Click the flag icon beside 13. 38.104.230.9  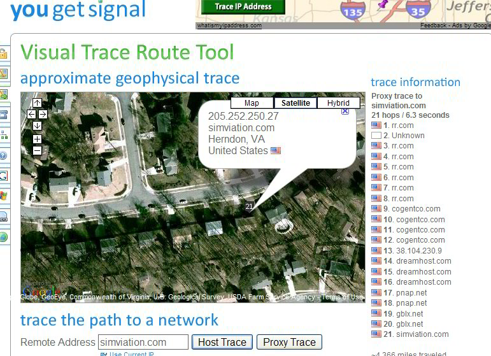click(376, 250)
